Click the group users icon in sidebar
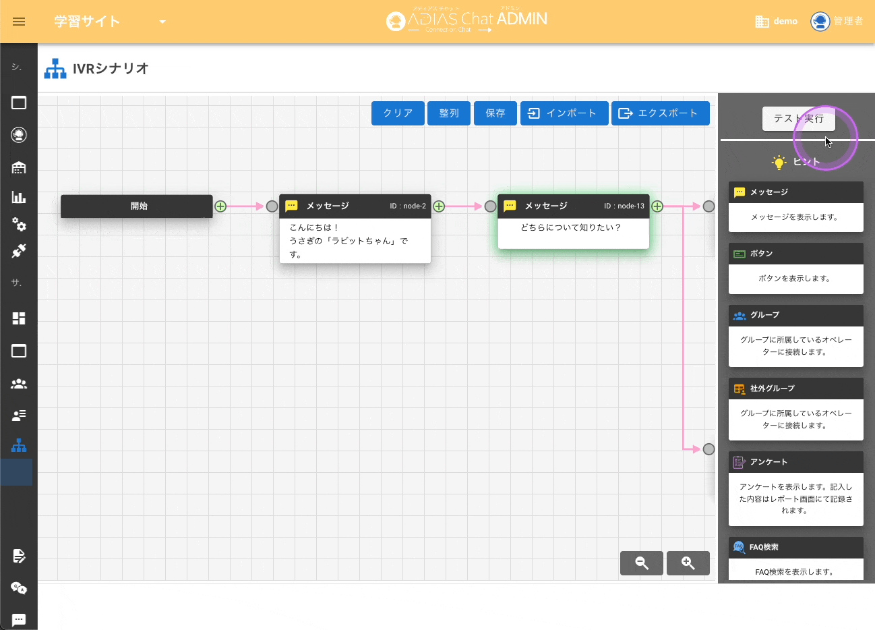Screen dimensions: 875x630 pyautogui.click(x=19, y=383)
